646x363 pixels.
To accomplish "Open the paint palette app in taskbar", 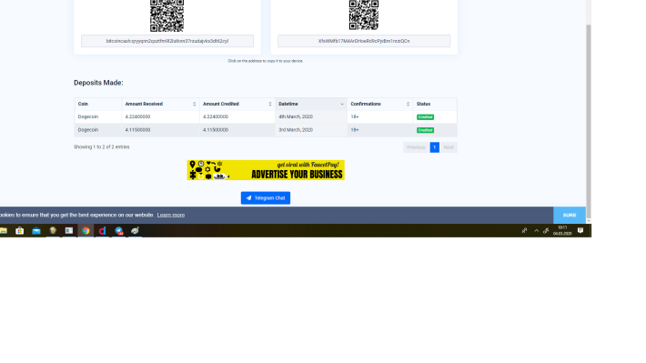I will click(x=136, y=231).
